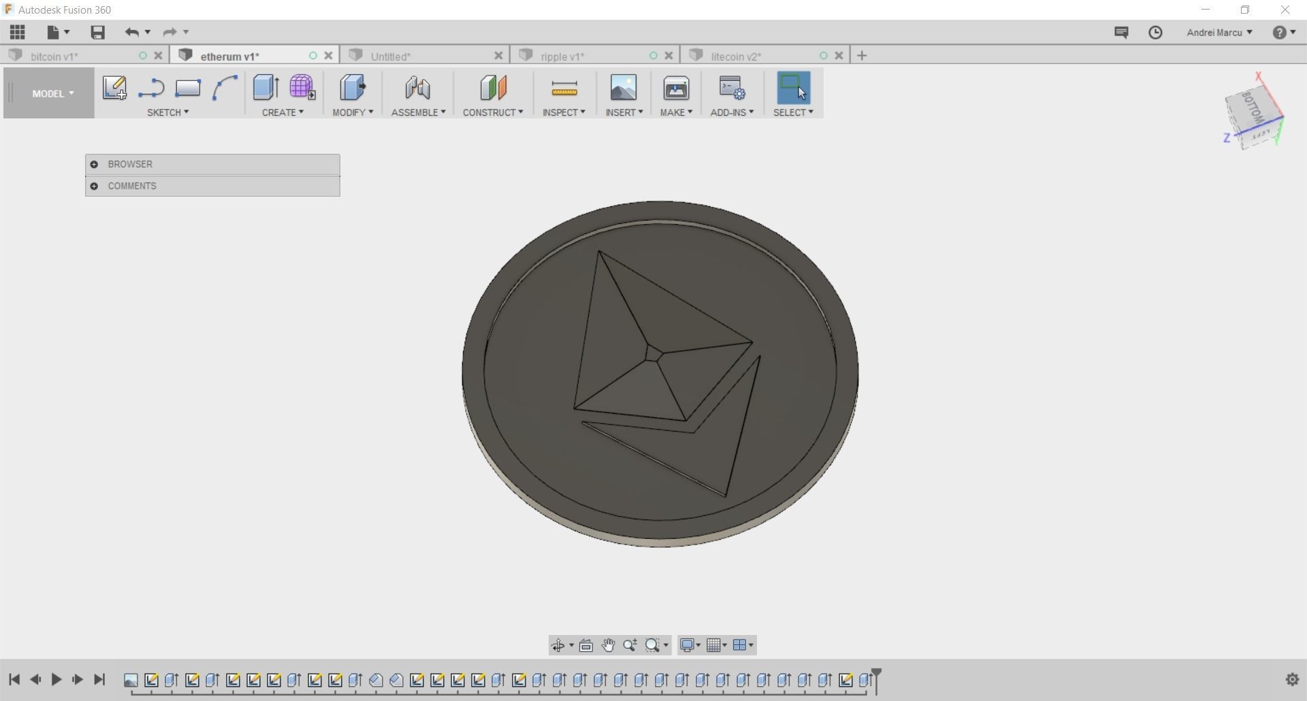Screen dimensions: 1307x701
Task: Switch to the litecoin v2* tab
Action: [x=736, y=56]
